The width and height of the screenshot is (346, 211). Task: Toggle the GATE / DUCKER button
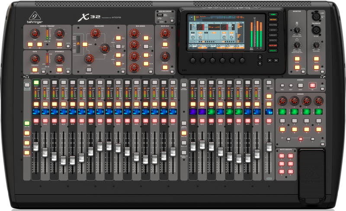(x=35, y=70)
